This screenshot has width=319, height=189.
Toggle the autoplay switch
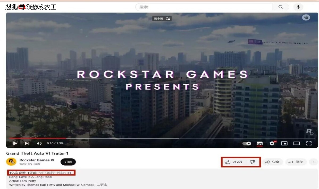[247, 143]
